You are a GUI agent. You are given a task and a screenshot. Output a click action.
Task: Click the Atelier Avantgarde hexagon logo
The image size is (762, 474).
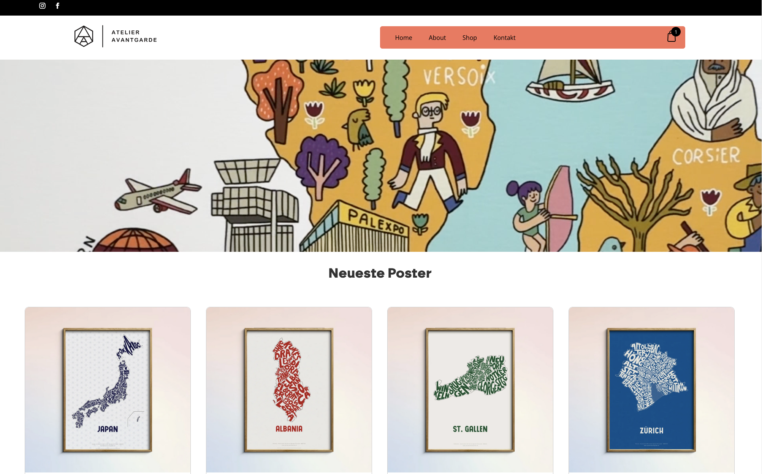coord(84,36)
